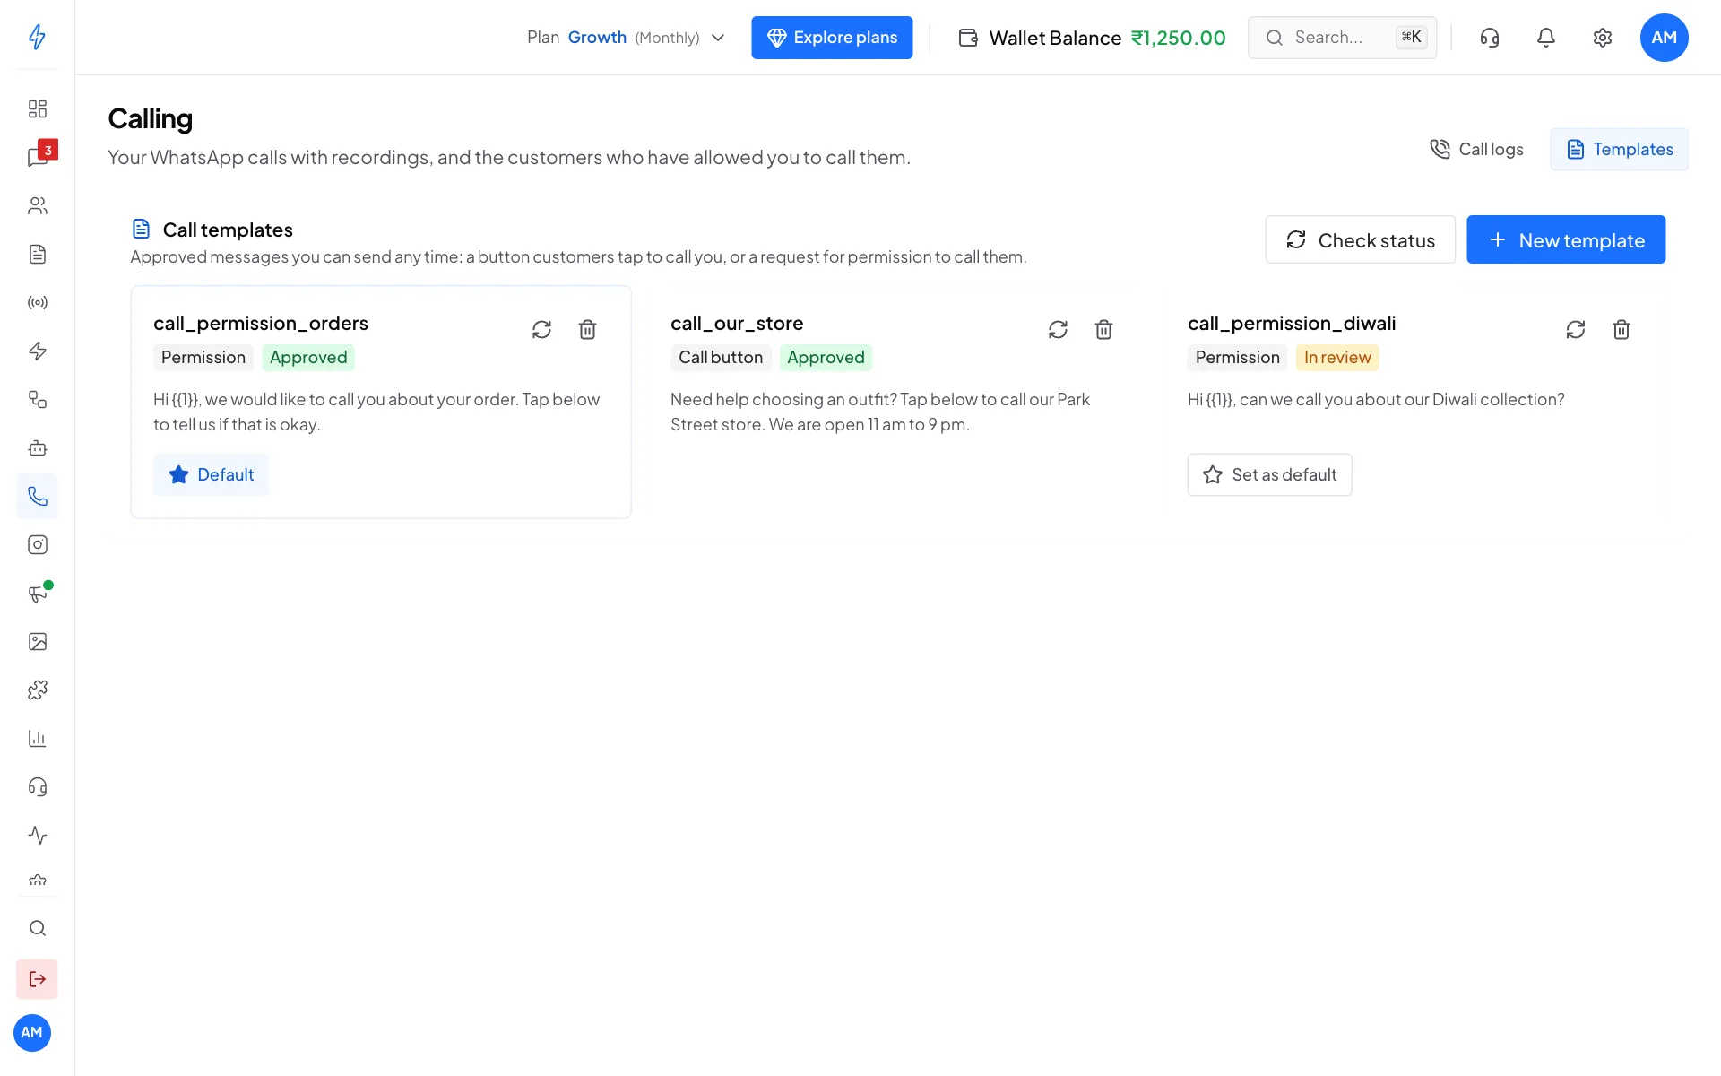Click the Wallet Balance ₹1,250.00 amount
The height and width of the screenshot is (1076, 1721).
(x=1178, y=38)
